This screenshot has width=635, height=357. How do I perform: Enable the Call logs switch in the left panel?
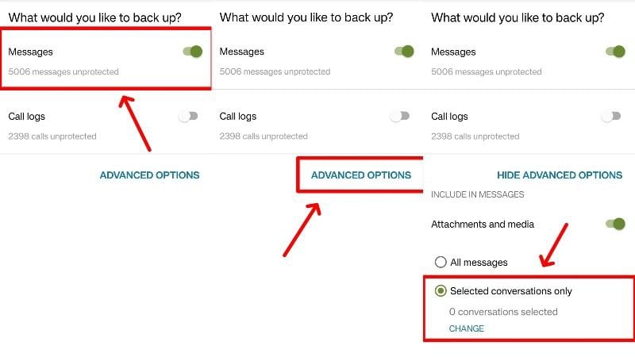click(188, 117)
